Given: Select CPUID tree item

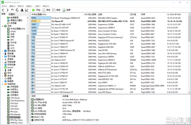Looking at the screenshot, I should coord(11,31).
